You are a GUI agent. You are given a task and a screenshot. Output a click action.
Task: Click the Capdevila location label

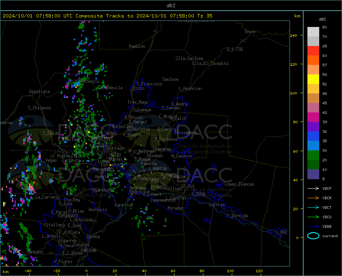point(112,88)
